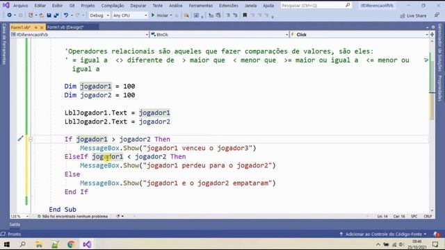Screen dimensions: 445x250
Task: Close the Form1.vb tab
Action: 42,28
